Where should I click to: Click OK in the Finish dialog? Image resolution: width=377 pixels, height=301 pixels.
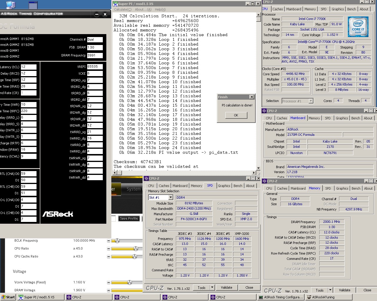pyautogui.click(x=236, y=115)
